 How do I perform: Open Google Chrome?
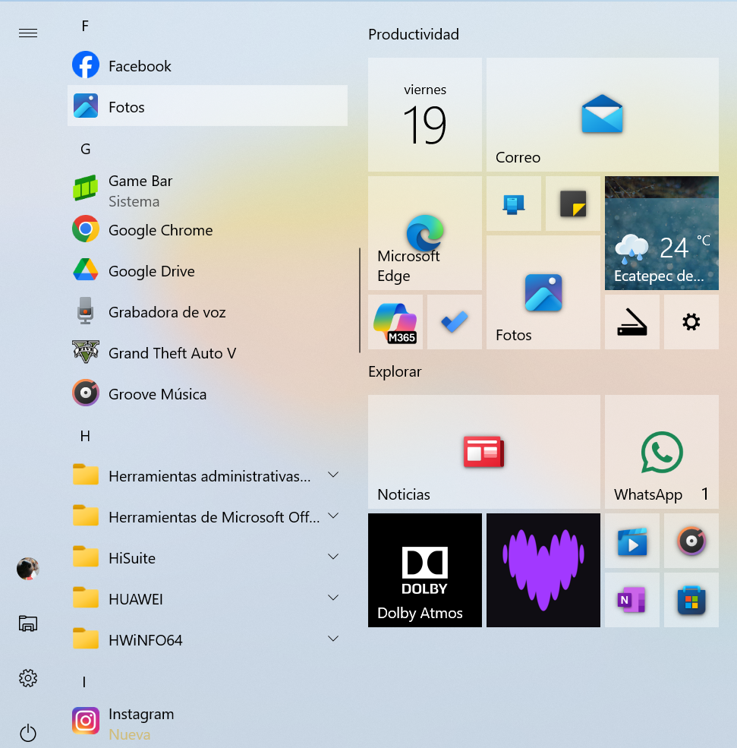[207, 230]
